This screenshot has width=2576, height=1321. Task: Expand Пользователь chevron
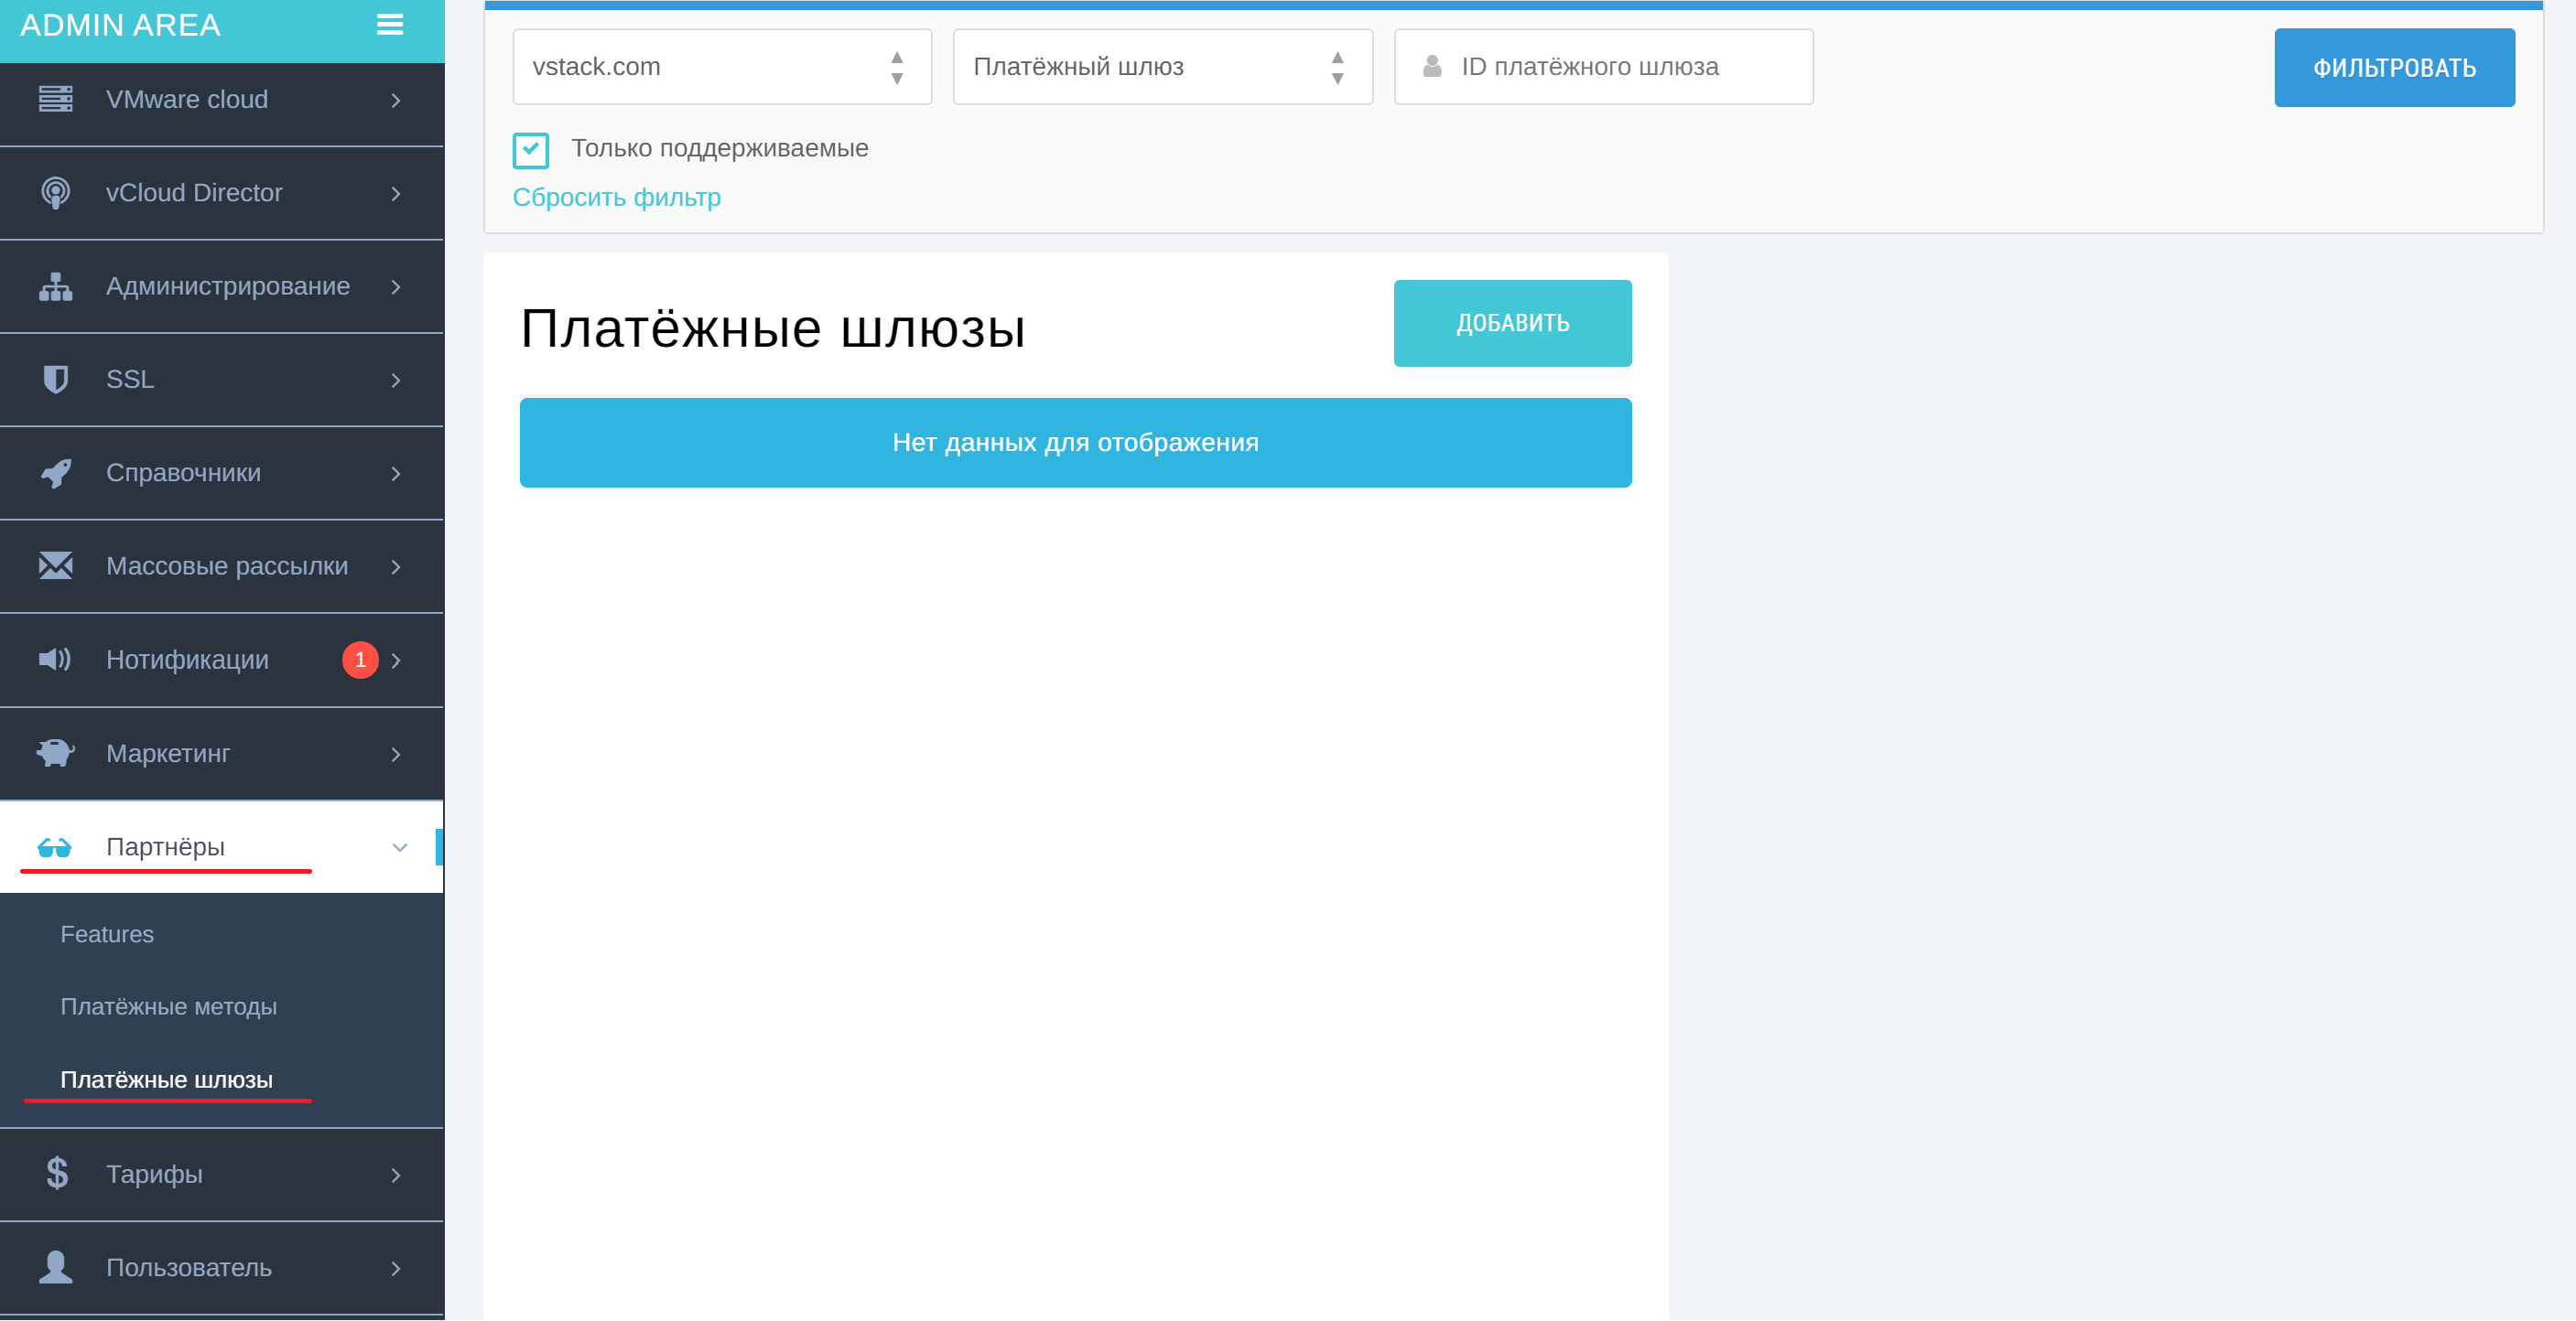click(x=396, y=1268)
